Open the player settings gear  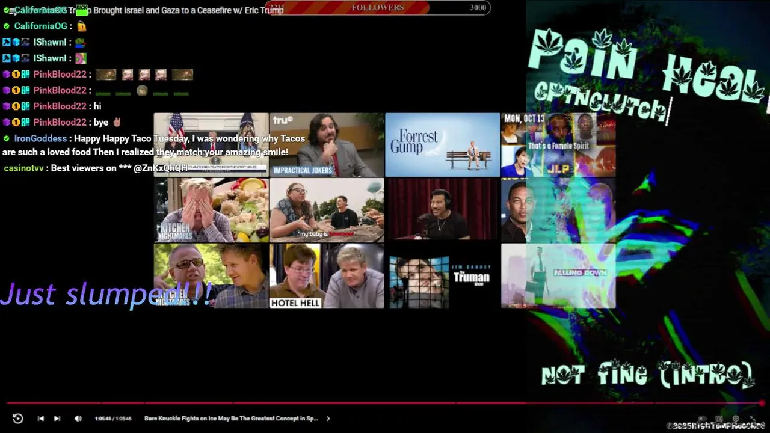(x=736, y=419)
